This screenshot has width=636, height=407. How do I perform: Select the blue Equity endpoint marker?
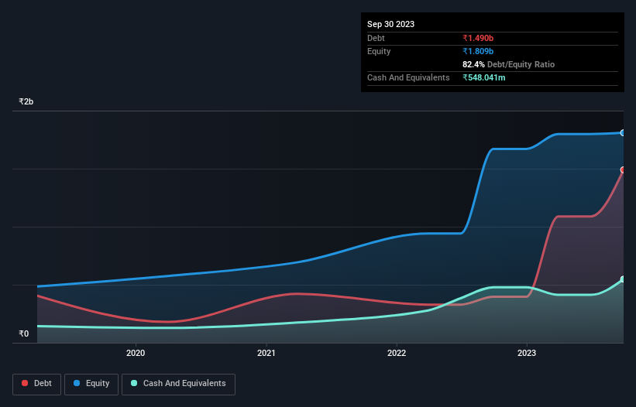(623, 133)
